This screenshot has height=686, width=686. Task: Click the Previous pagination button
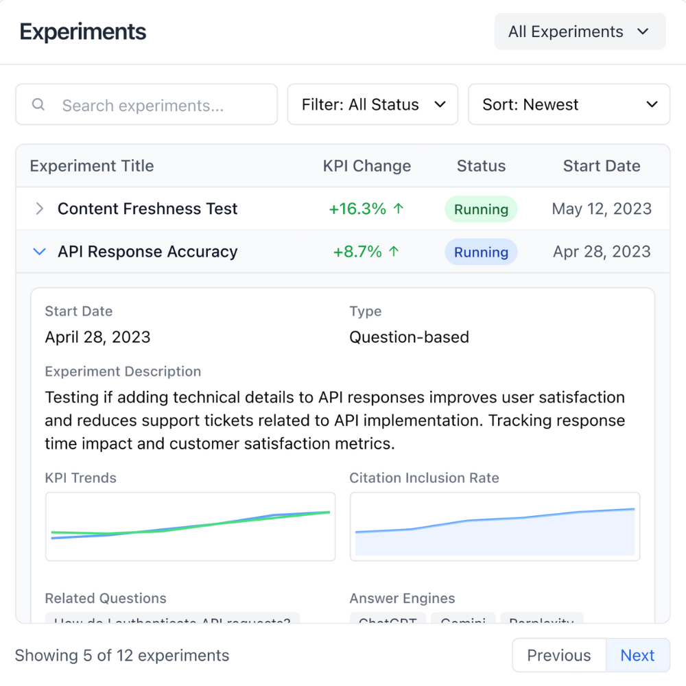pyautogui.click(x=558, y=655)
